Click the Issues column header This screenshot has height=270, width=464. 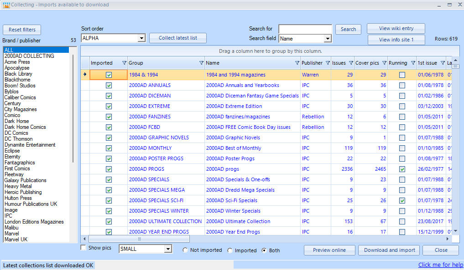(x=342, y=63)
